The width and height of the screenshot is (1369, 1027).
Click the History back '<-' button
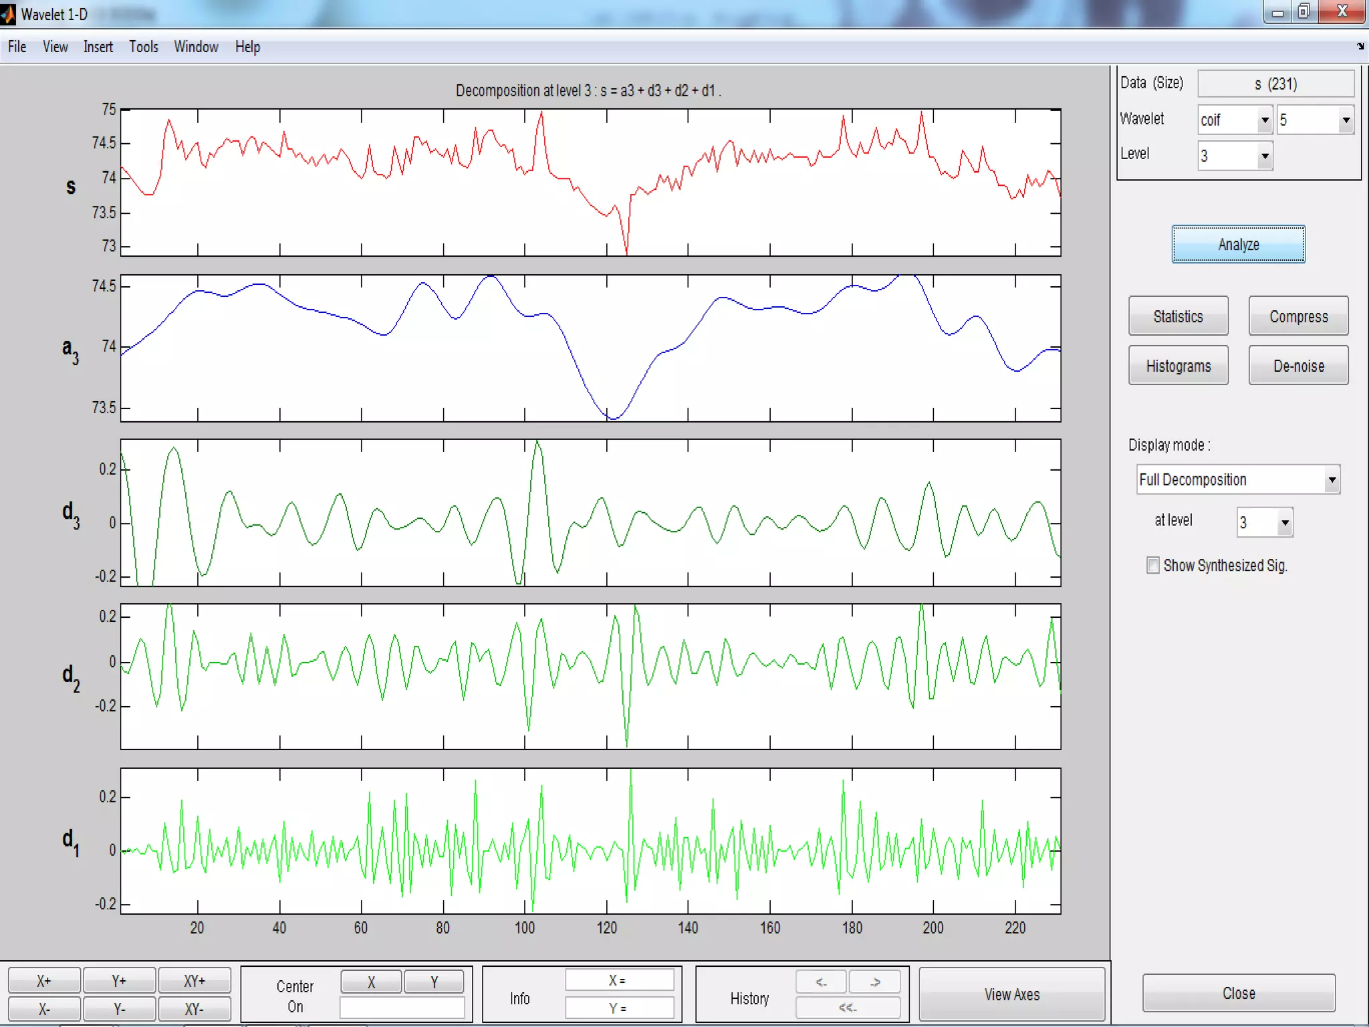pos(822,982)
